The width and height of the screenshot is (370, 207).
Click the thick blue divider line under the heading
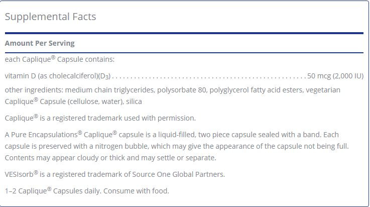(184, 33)
